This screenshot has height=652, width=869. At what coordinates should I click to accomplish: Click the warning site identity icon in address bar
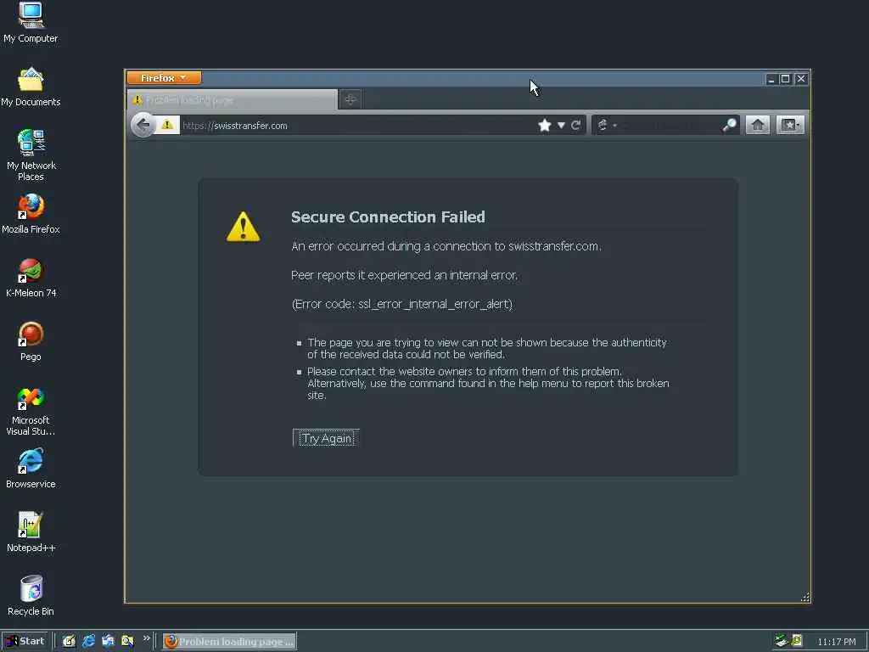click(167, 126)
